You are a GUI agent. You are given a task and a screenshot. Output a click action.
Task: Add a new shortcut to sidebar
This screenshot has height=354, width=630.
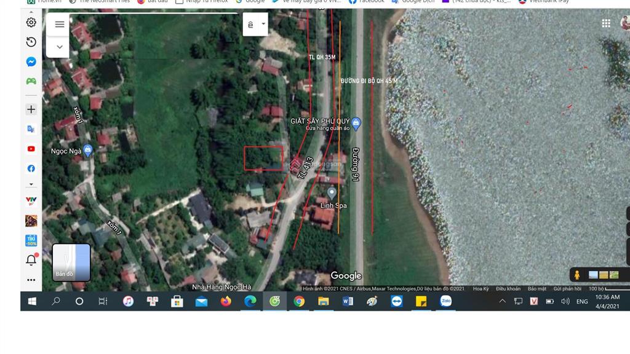31,109
